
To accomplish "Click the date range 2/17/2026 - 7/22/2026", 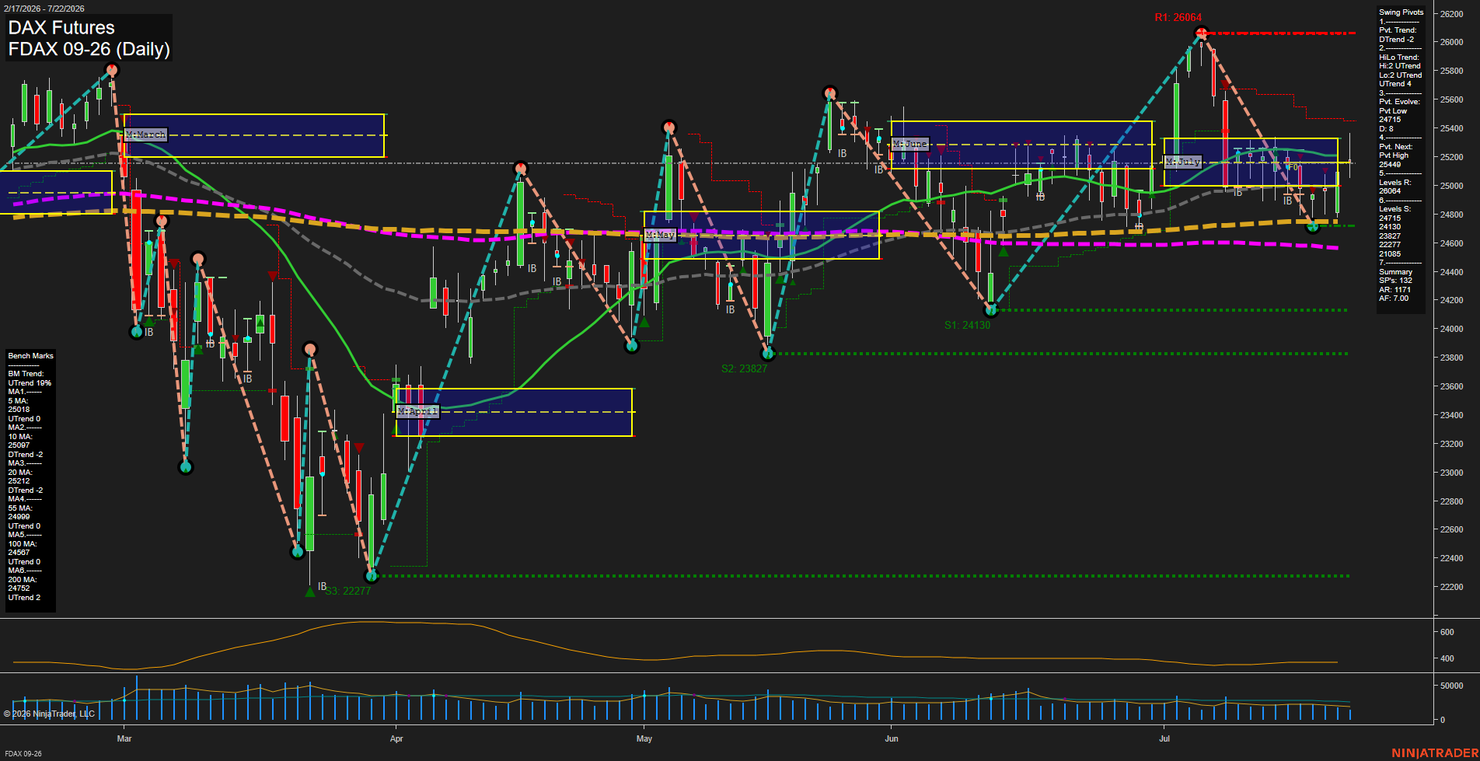I will click(x=44, y=9).
